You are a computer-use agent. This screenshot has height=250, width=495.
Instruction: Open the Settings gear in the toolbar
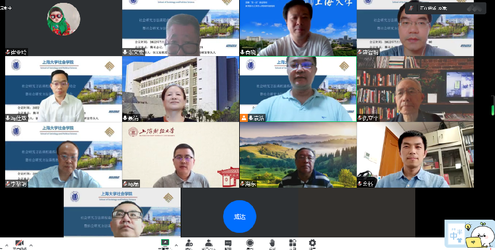312,244
